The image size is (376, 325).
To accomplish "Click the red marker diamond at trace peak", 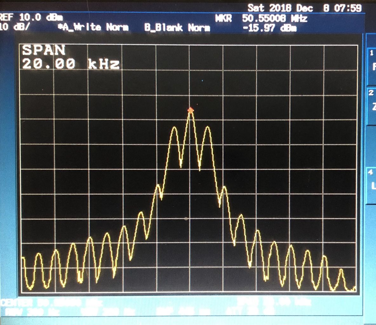I will pyautogui.click(x=191, y=110).
